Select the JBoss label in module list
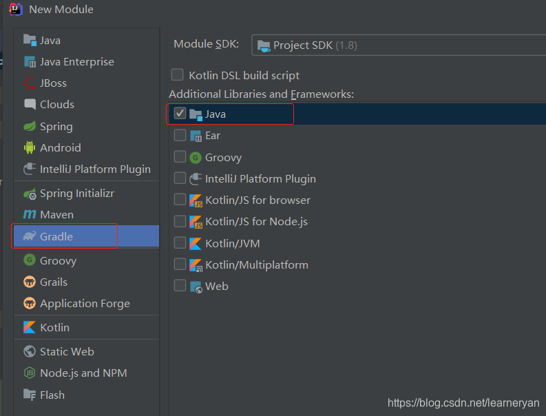The height and width of the screenshot is (416, 546). [x=53, y=83]
